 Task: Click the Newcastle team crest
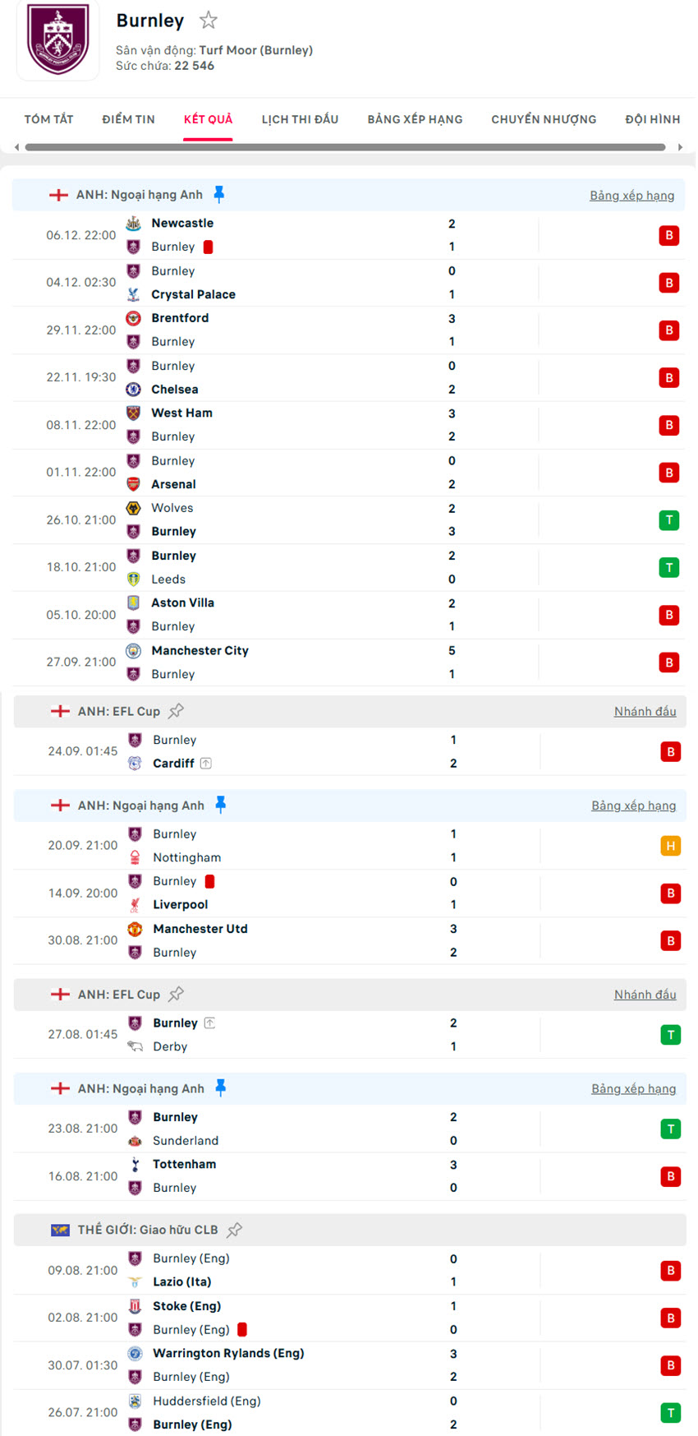coord(134,223)
